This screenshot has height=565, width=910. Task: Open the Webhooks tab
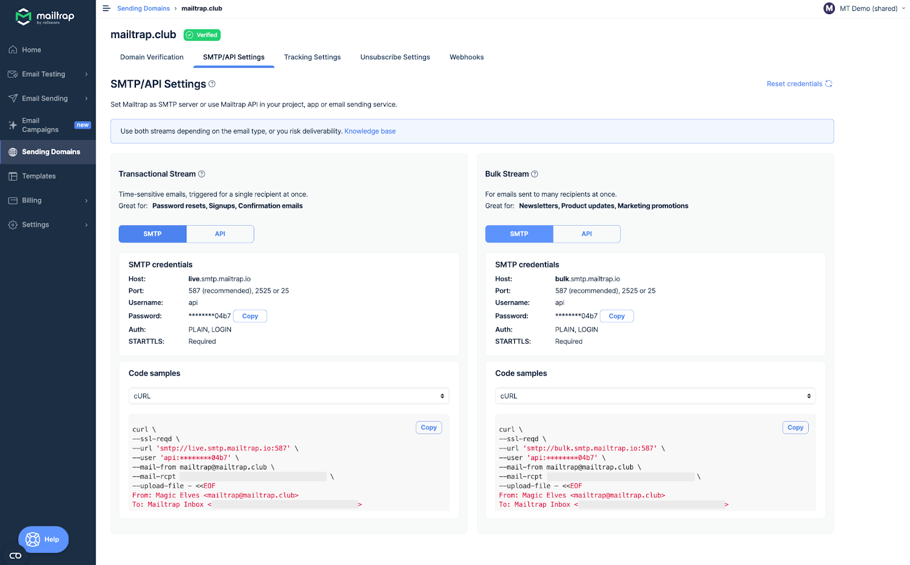467,57
